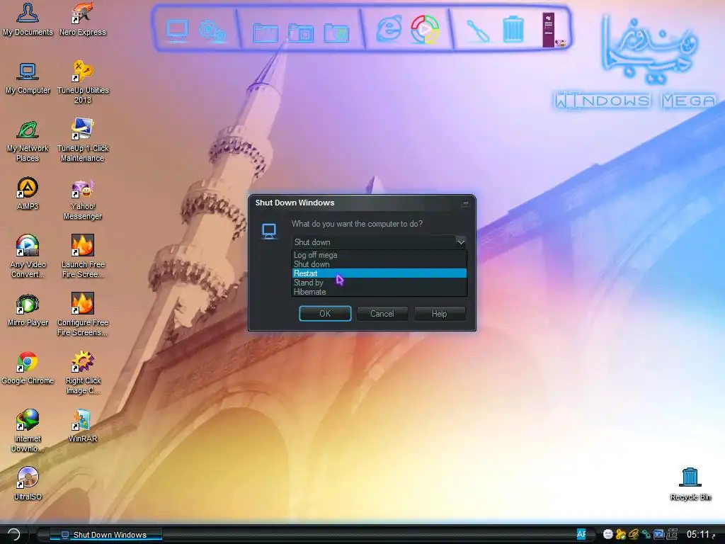725x544 pixels.
Task: Click the 05:11 taskbar clock
Action: 700,534
